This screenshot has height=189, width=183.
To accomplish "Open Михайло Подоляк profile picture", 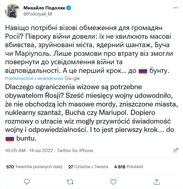I will [13, 11].
